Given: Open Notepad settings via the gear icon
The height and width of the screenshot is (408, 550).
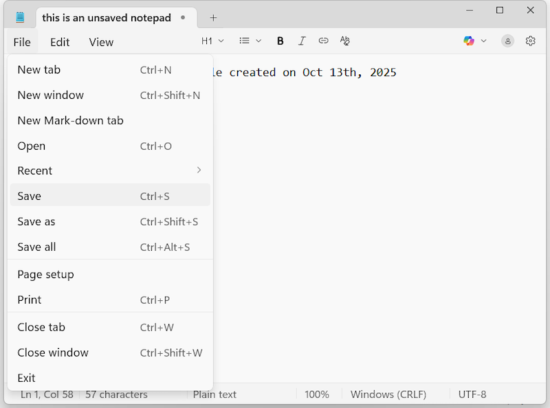Looking at the screenshot, I should (x=530, y=41).
